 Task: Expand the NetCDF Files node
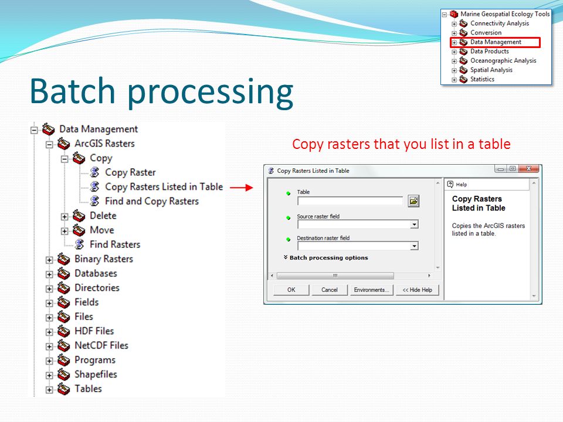49,346
